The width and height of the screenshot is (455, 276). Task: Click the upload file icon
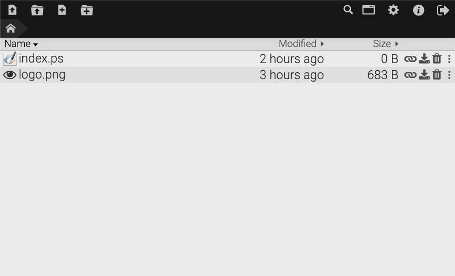[12, 10]
